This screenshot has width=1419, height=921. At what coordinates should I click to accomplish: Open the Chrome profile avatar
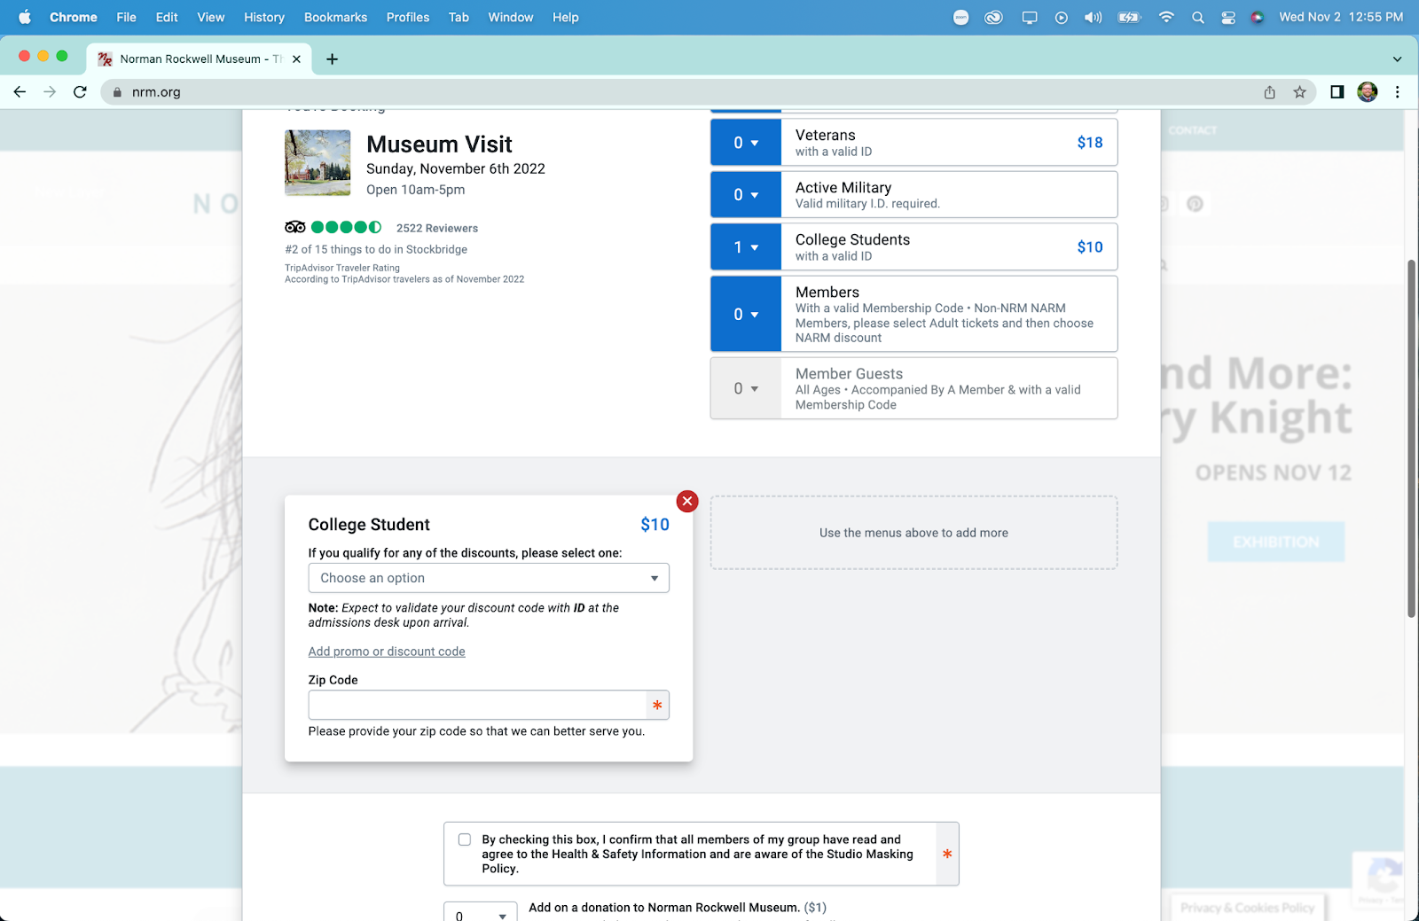[1368, 92]
